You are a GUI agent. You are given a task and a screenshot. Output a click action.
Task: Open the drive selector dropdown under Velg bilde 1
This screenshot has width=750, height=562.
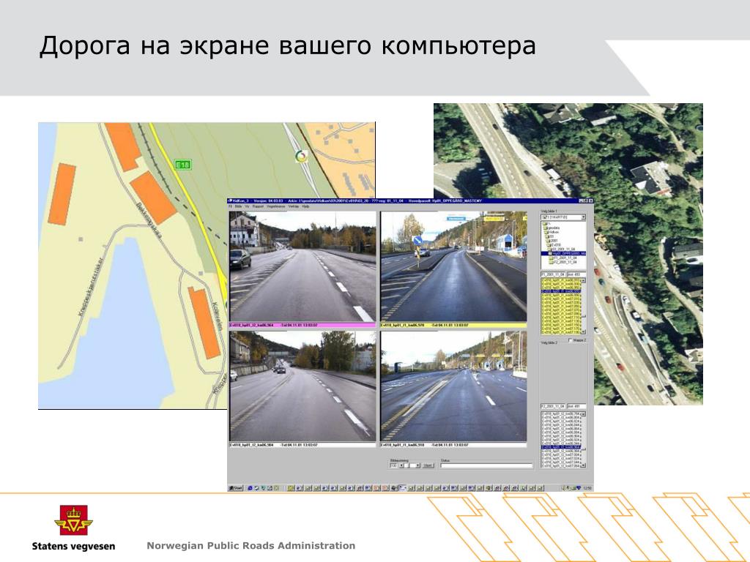(583, 217)
